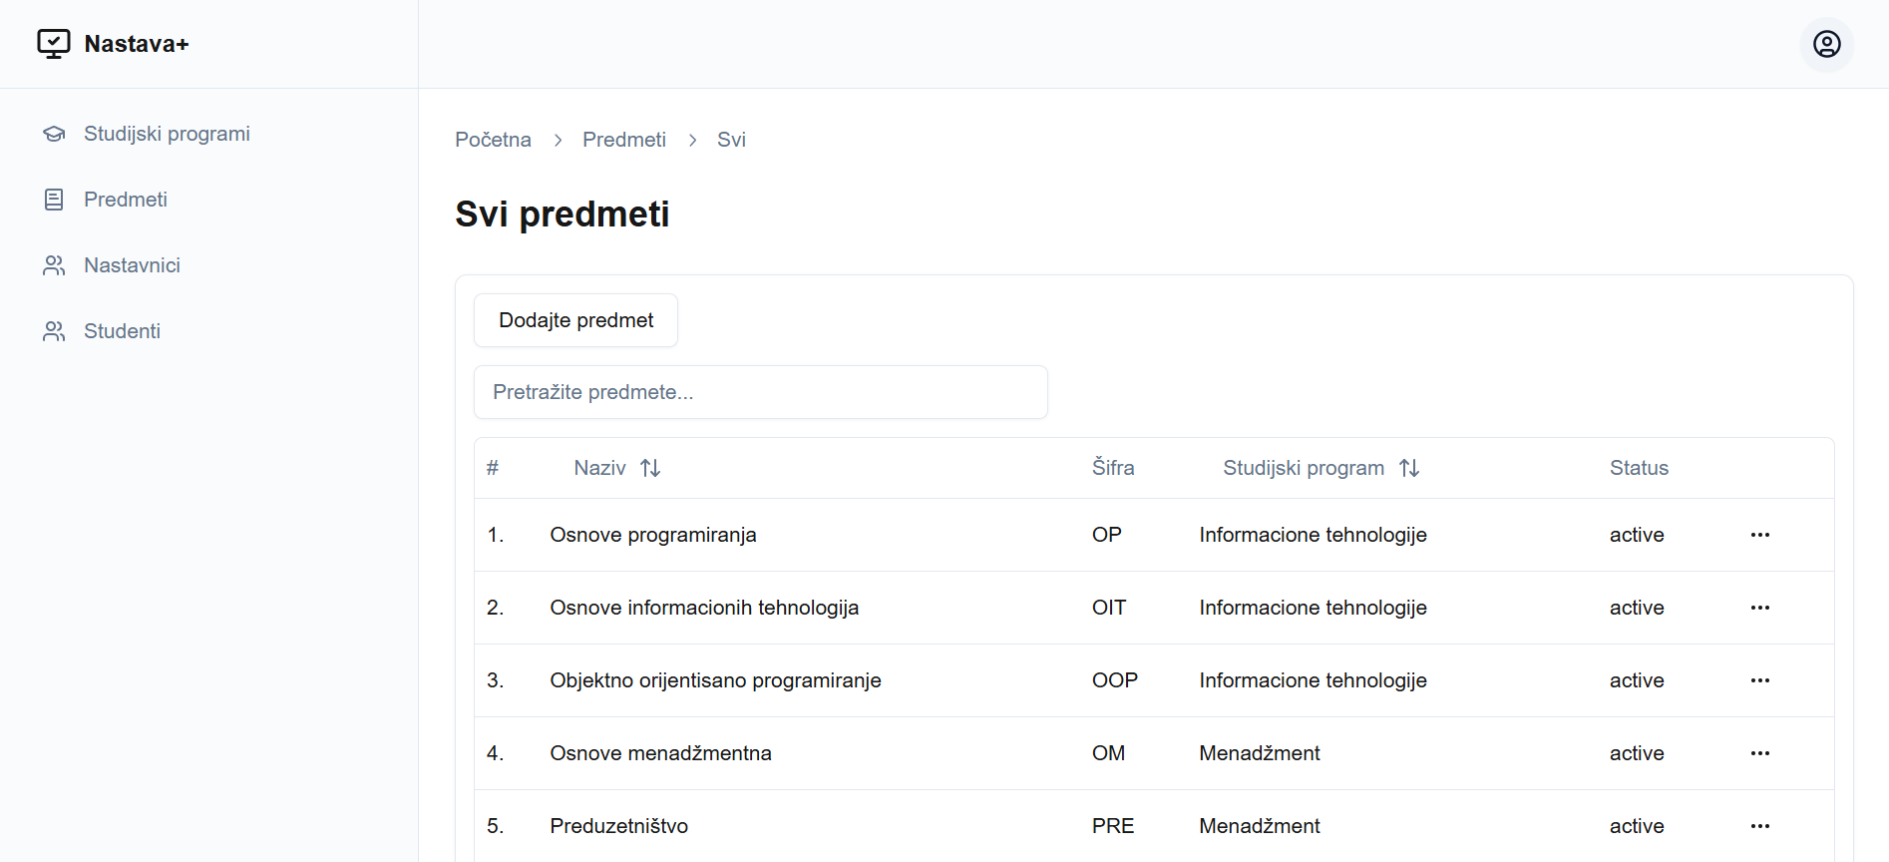Go to Studenti in the sidebar
Image resolution: width=1889 pixels, height=862 pixels.
tap(122, 331)
